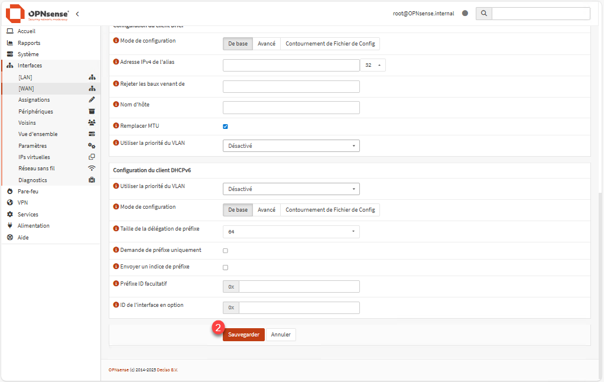
Task: Click the Wi-Fi icon for Réseau sans fil
Action: pos(92,169)
